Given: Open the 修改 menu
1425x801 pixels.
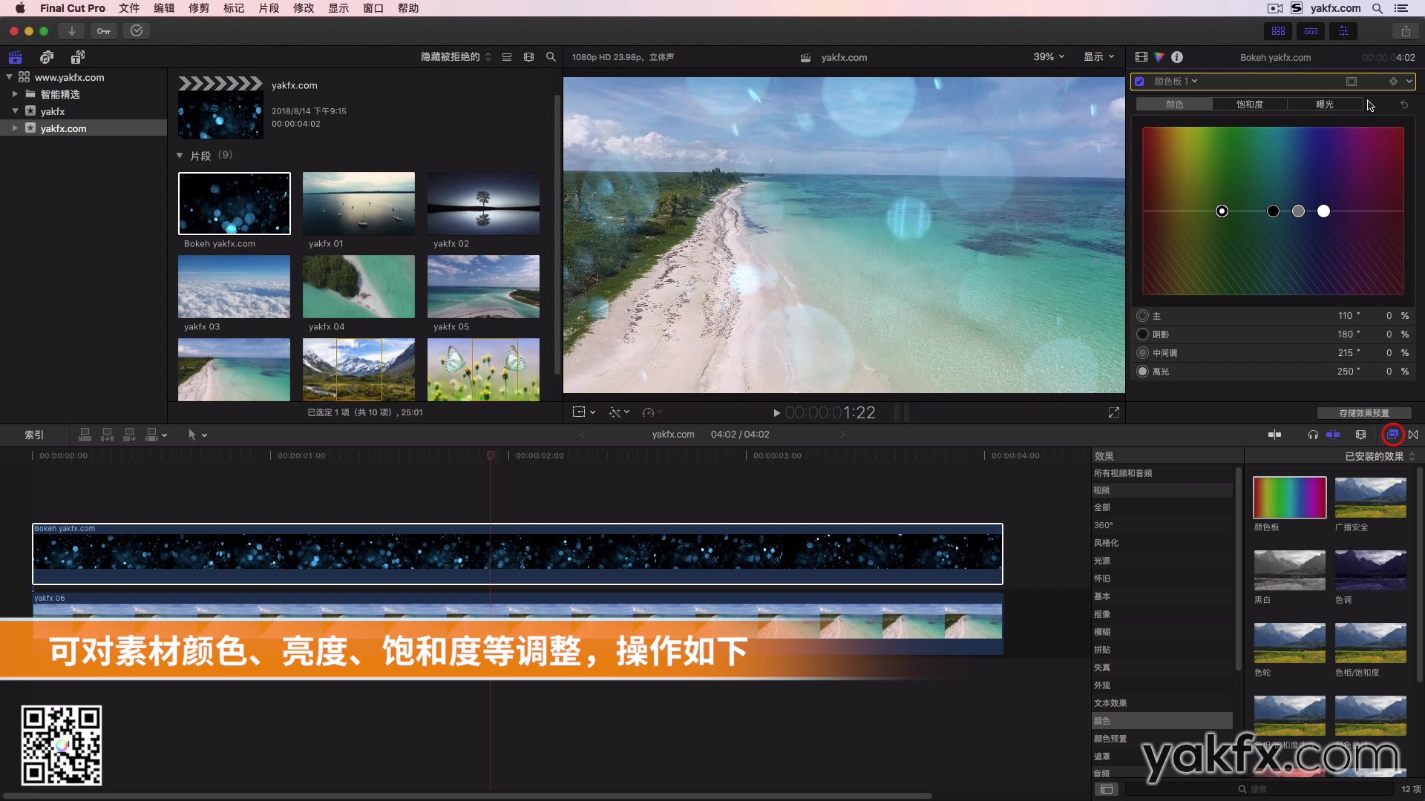Looking at the screenshot, I should 304,8.
